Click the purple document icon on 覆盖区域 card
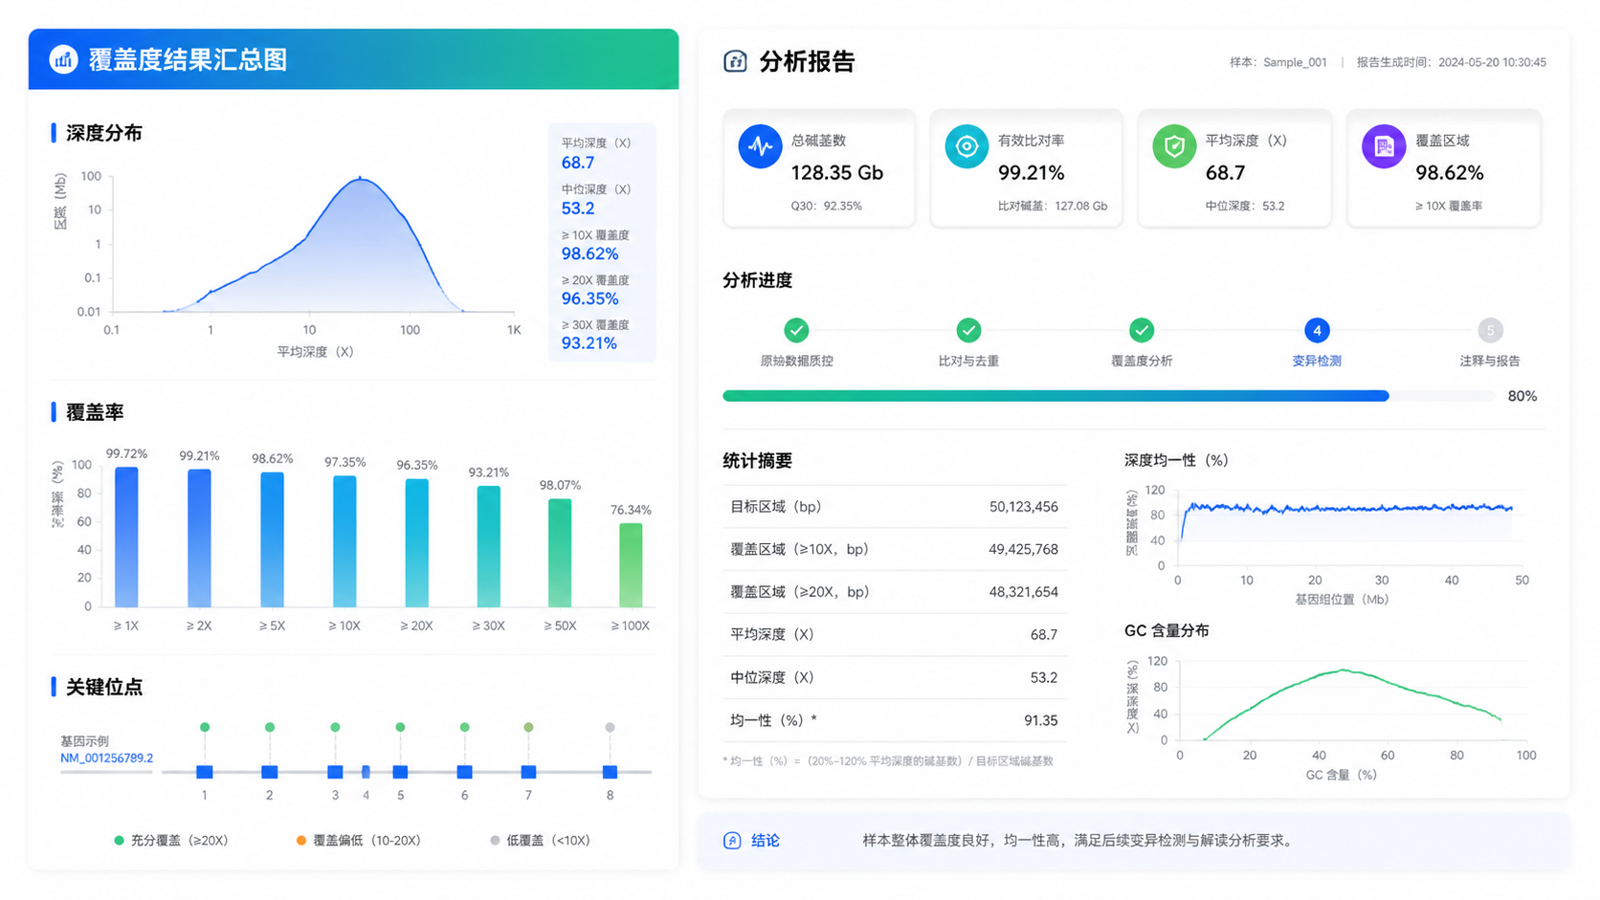The height and width of the screenshot is (900, 1600). click(x=1384, y=146)
